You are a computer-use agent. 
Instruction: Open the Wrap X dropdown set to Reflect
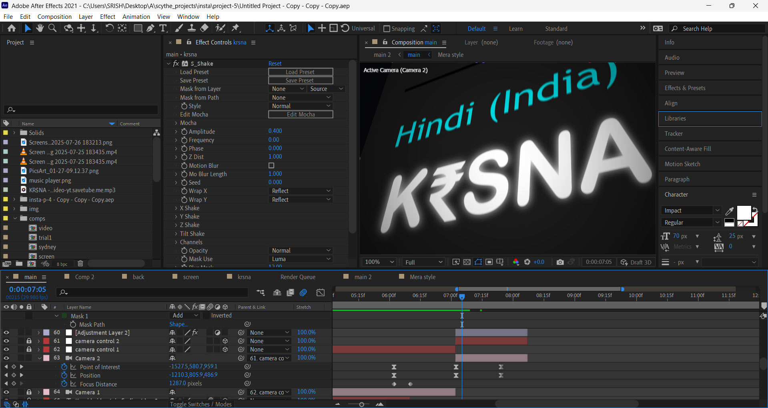(301, 191)
